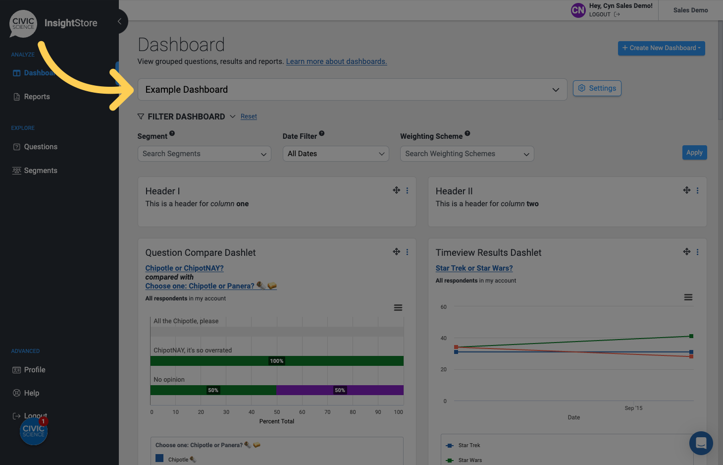Show the Segment help tooltip

[172, 133]
